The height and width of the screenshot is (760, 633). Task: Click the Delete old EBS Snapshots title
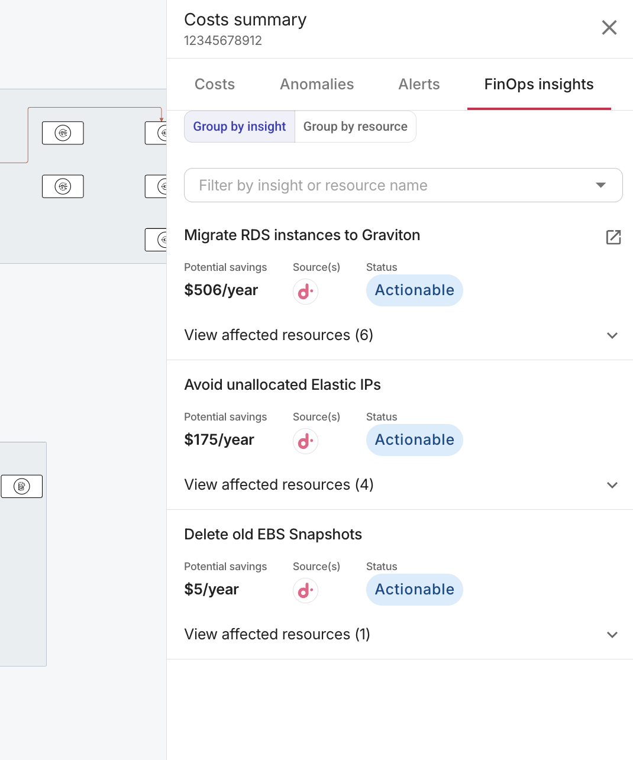(x=273, y=534)
